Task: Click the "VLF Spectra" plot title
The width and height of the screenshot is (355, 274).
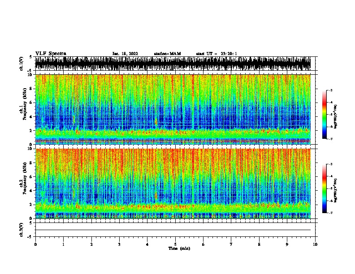Action: [x=51, y=54]
